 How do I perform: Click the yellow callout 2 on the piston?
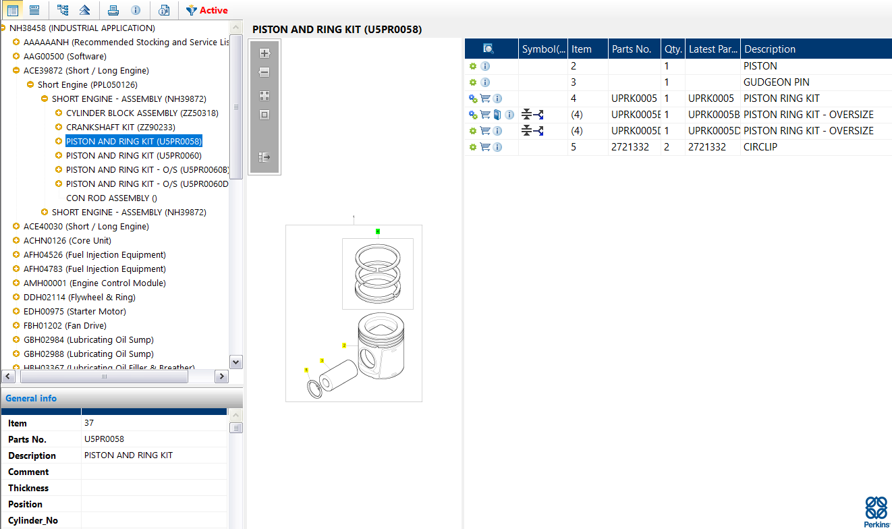pyautogui.click(x=344, y=345)
